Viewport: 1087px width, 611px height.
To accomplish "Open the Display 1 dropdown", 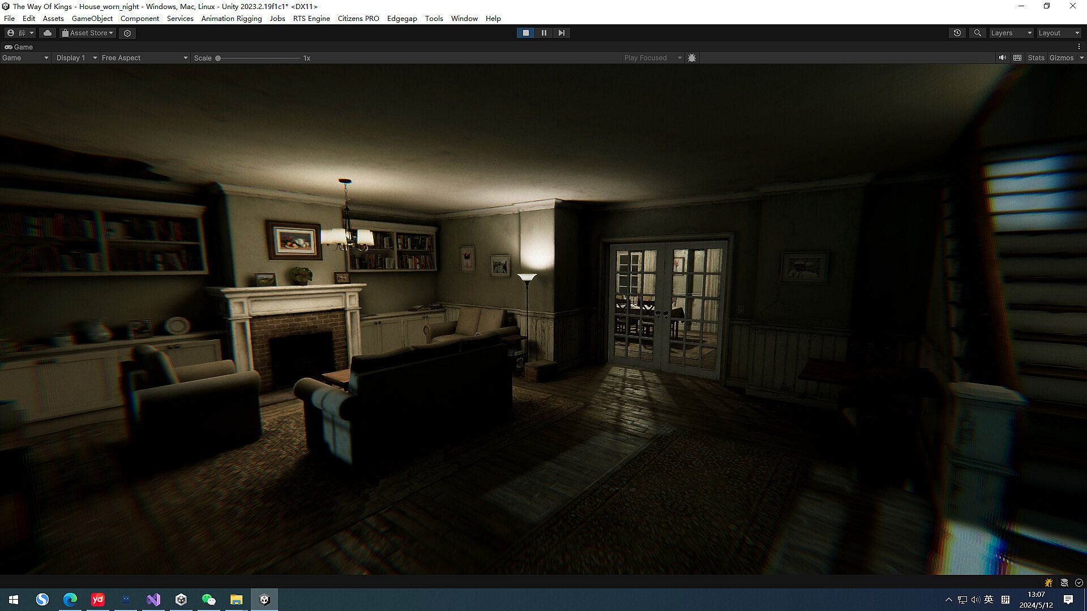I will click(x=76, y=58).
